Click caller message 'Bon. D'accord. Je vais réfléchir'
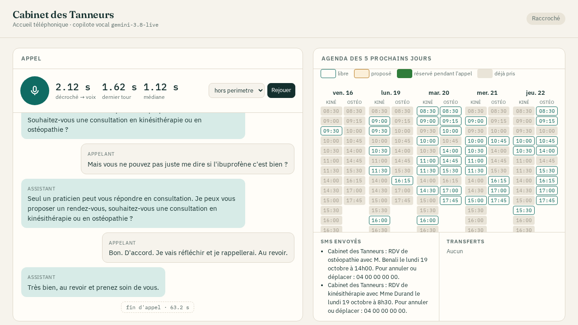Viewport: 578px width, 325px height. click(198, 247)
